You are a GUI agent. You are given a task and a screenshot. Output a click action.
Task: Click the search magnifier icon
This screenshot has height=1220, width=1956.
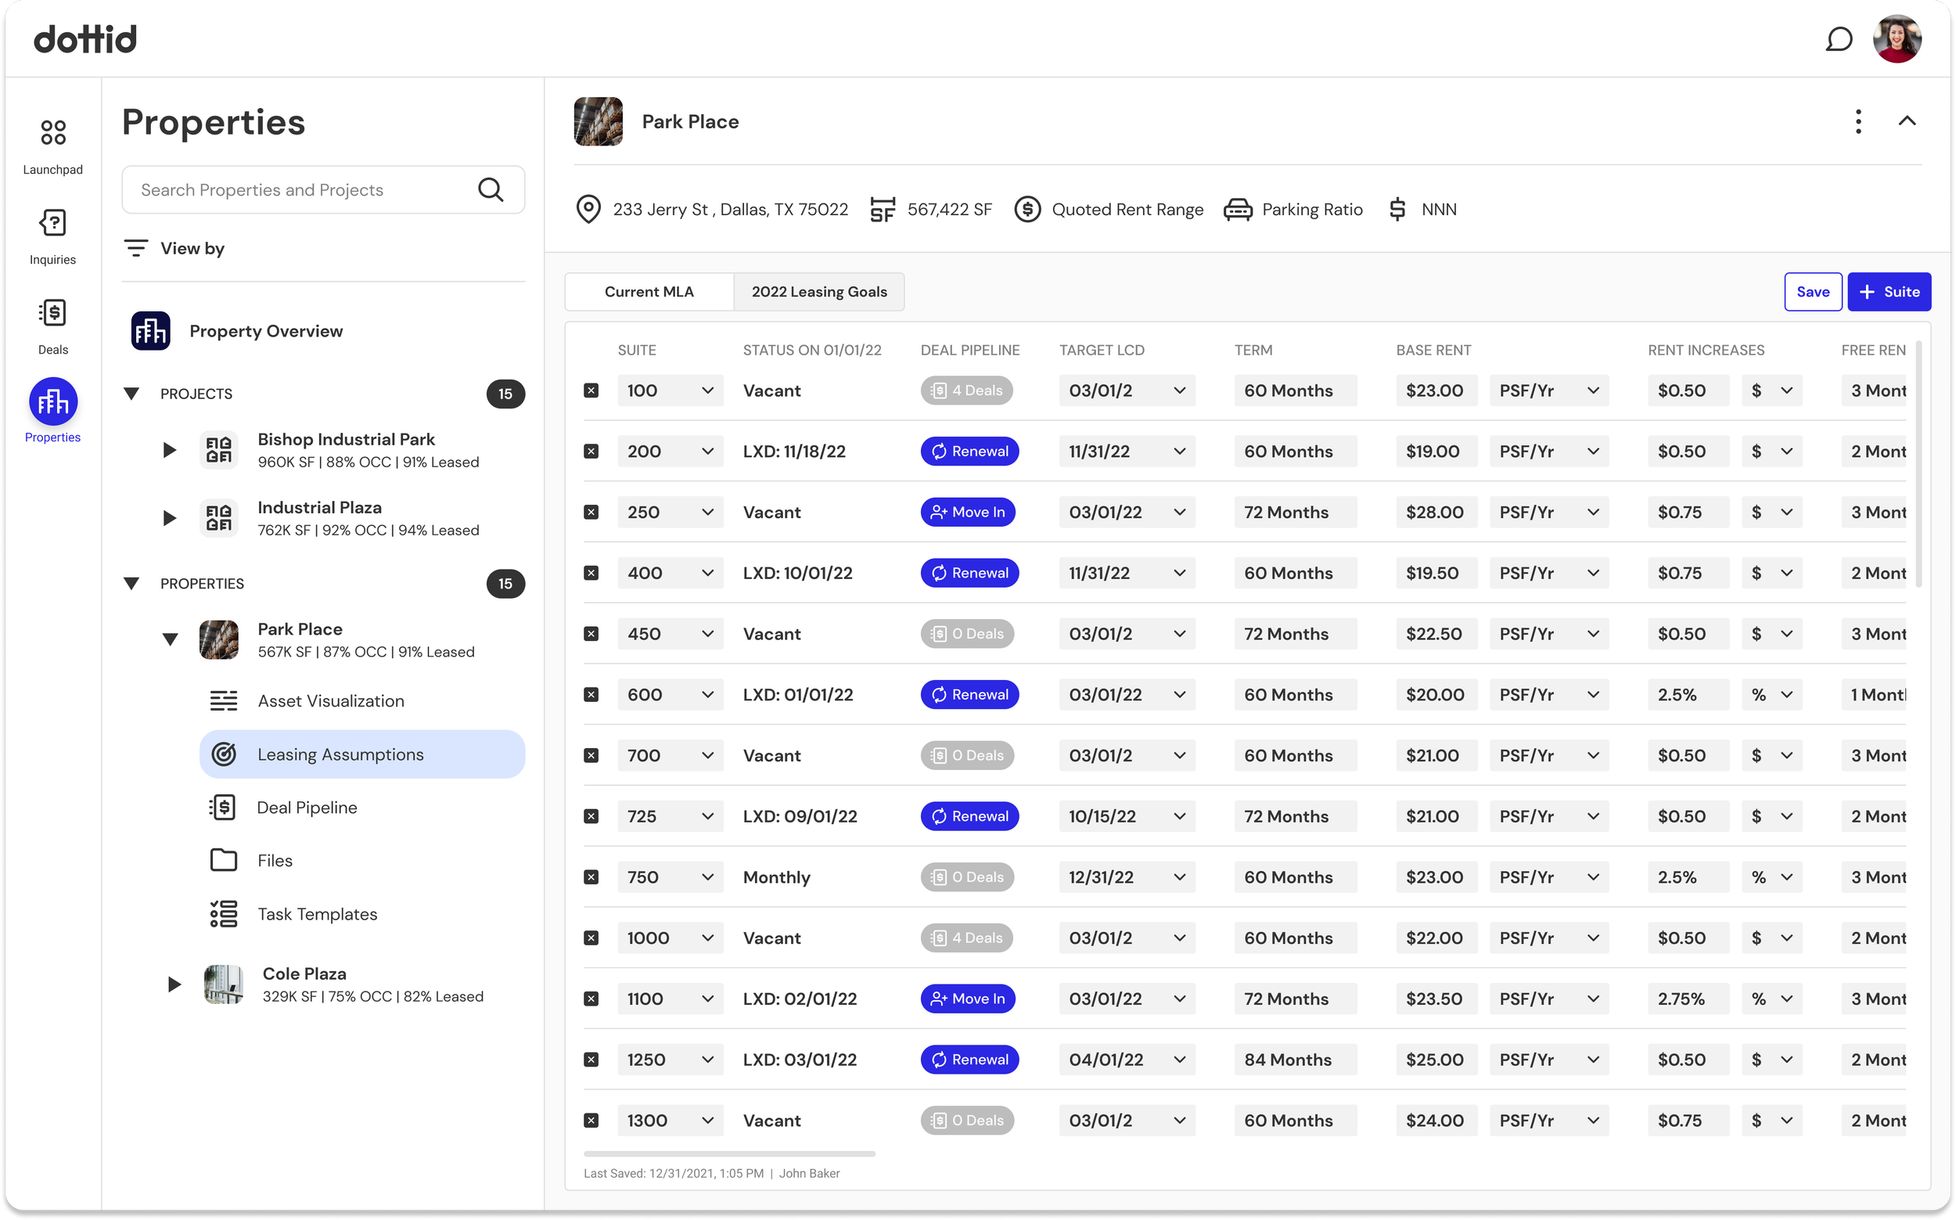(491, 189)
